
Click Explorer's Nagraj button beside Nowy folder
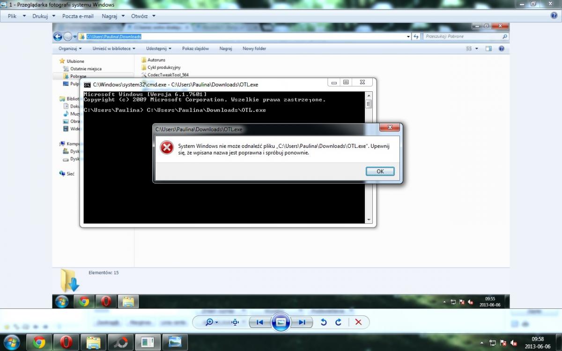(226, 49)
